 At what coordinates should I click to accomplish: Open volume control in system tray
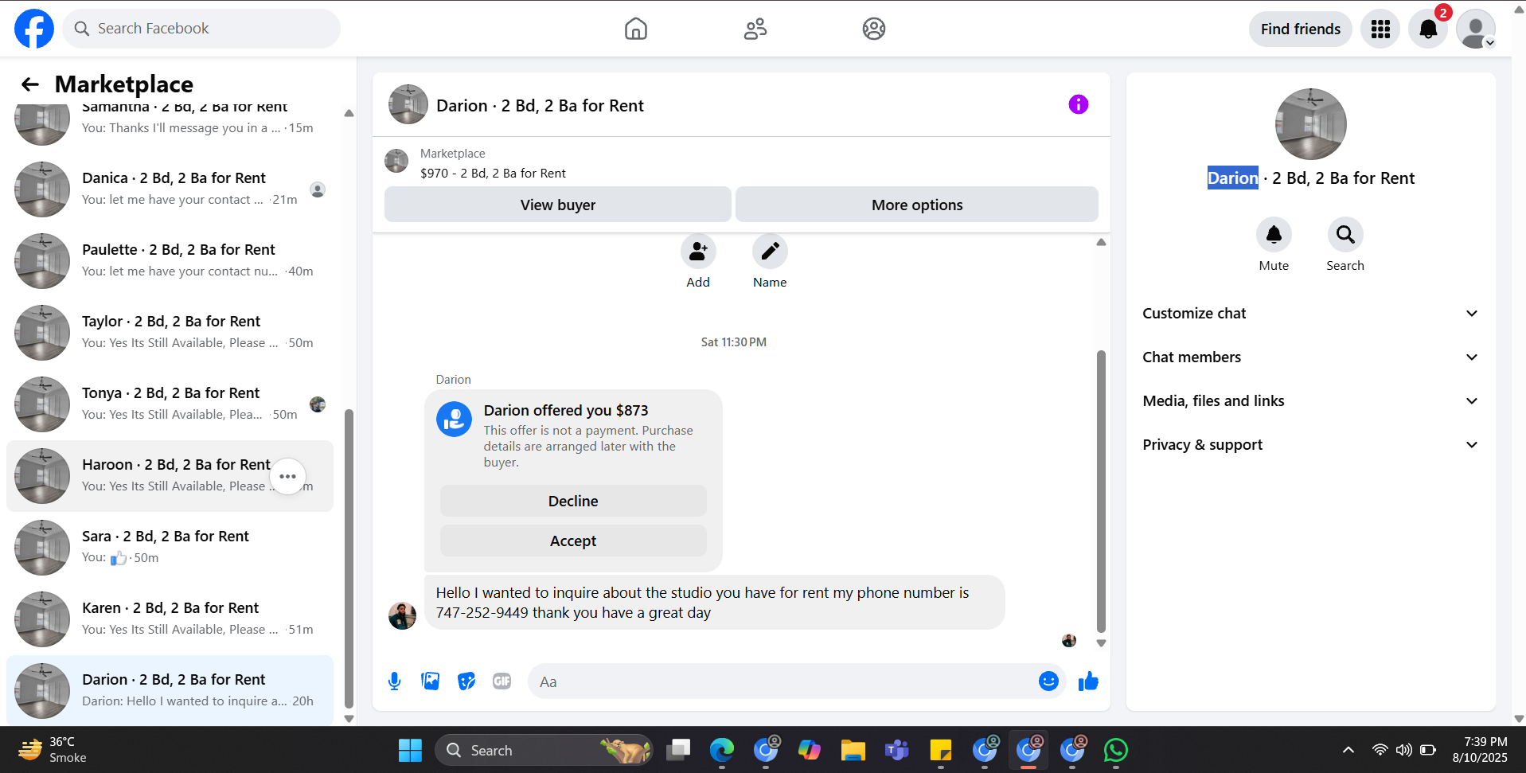pos(1404,750)
